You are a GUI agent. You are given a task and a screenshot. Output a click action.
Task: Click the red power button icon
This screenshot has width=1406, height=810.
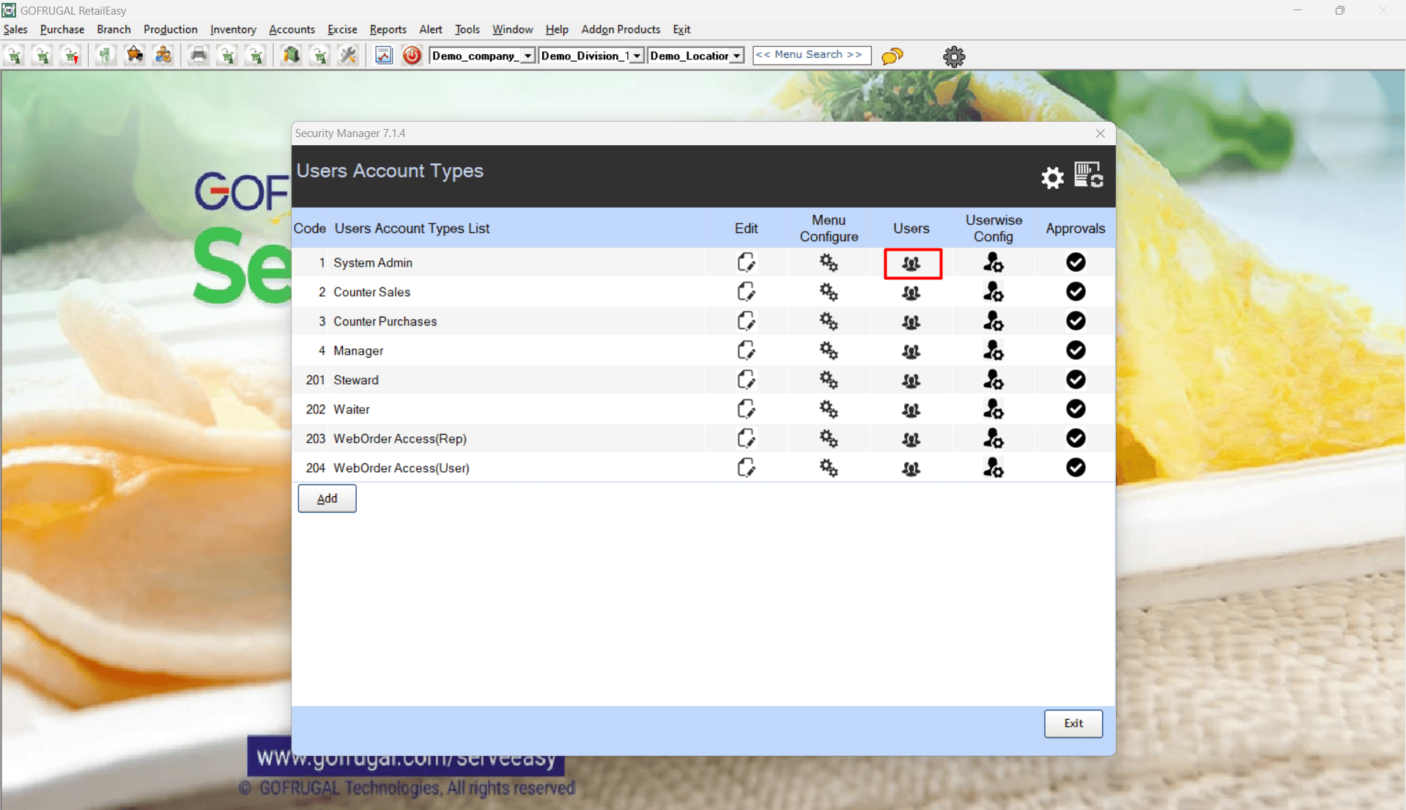pyautogui.click(x=412, y=56)
